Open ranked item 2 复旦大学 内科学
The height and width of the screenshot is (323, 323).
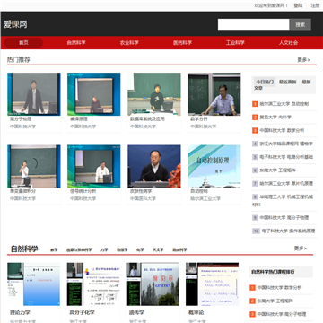(x=275, y=118)
